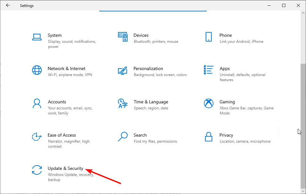Click the scrollbar up arrow
The height and width of the screenshot is (194, 306).
coord(303,13)
